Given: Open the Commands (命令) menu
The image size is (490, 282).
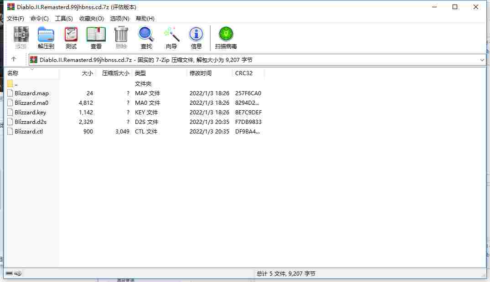Looking at the screenshot, I should pyautogui.click(x=39, y=18).
